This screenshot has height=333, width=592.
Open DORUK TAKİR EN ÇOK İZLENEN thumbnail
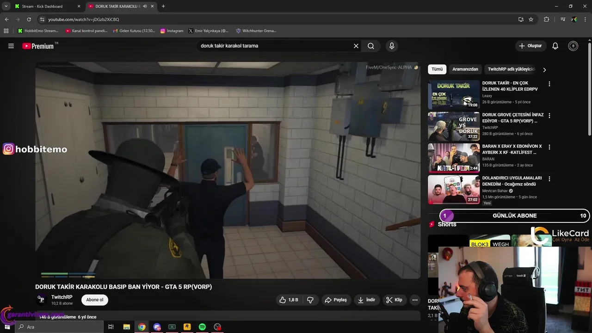[454, 95]
